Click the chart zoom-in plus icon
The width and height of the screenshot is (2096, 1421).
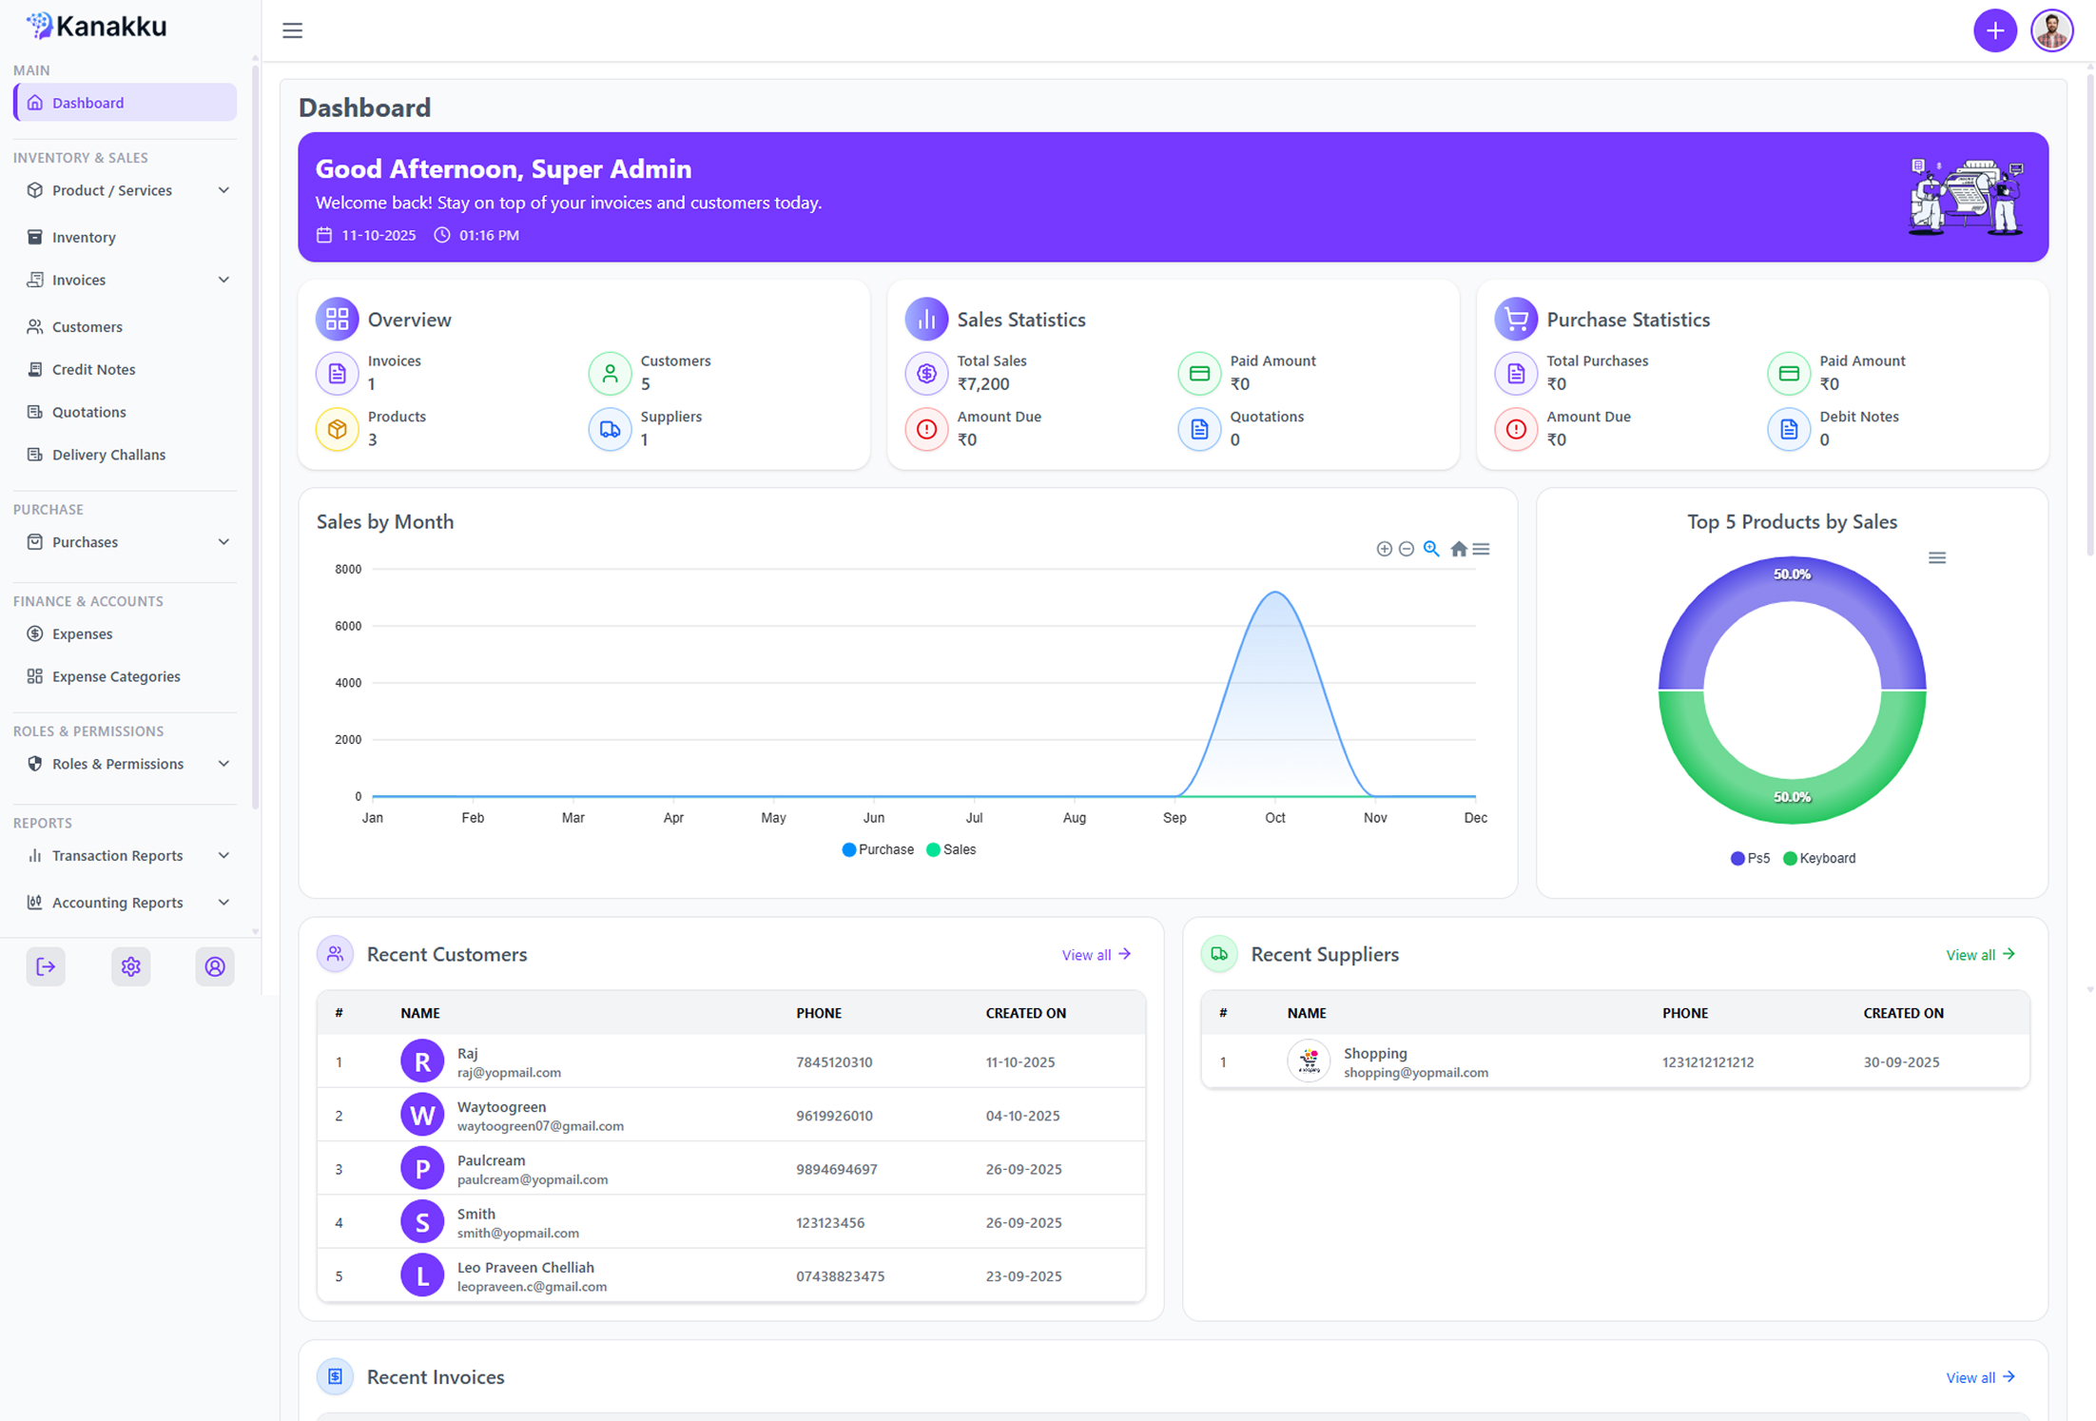[x=1384, y=549]
